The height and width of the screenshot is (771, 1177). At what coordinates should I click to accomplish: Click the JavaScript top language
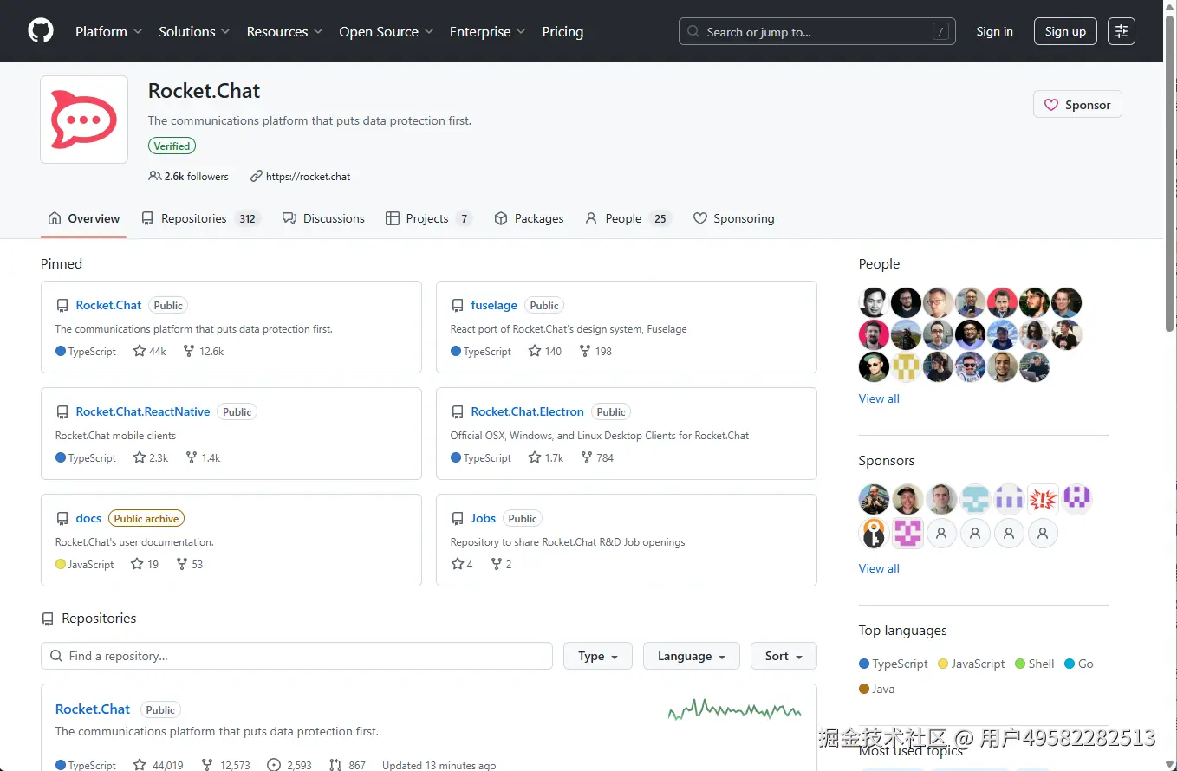pyautogui.click(x=972, y=664)
